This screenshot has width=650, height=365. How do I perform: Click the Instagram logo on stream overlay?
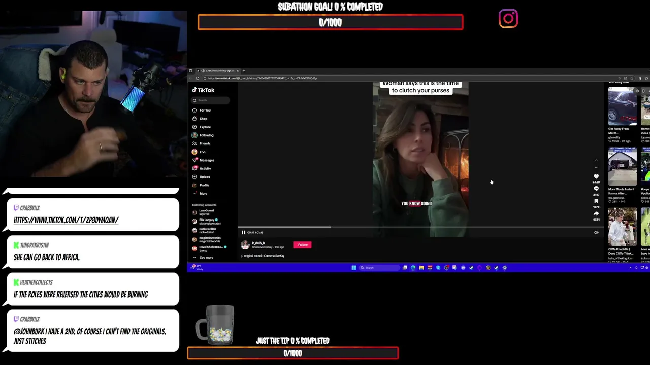tap(508, 19)
